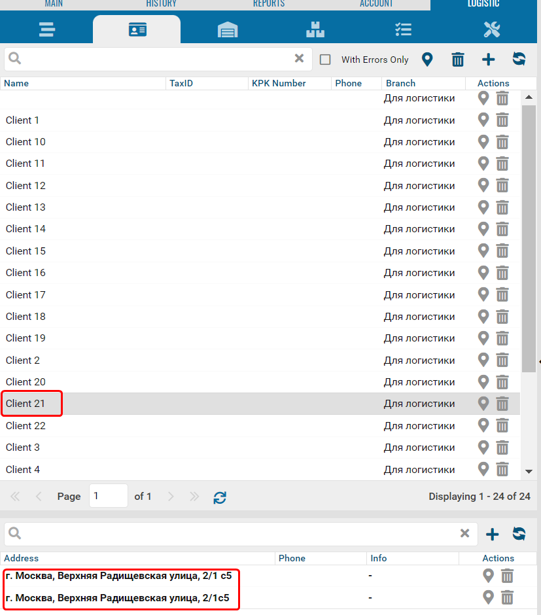Delete Client 13 using its trash icon
Viewport: 541px width, 615px height.
(x=502, y=207)
